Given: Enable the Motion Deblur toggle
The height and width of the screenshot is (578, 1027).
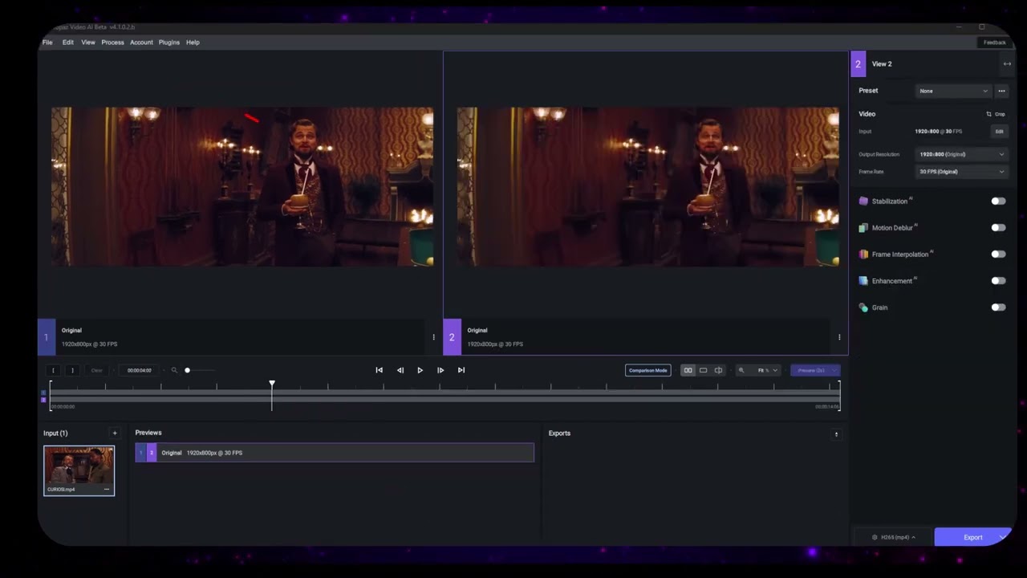Looking at the screenshot, I should tap(998, 228).
